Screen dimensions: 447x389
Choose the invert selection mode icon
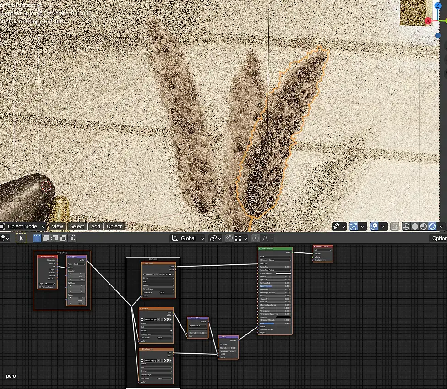[63, 238]
